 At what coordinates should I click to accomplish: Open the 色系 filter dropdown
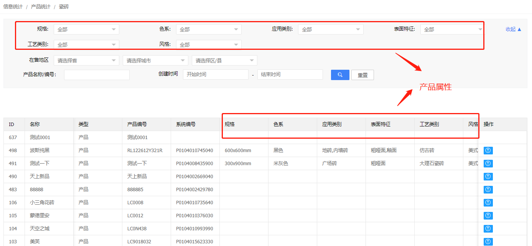(209, 30)
